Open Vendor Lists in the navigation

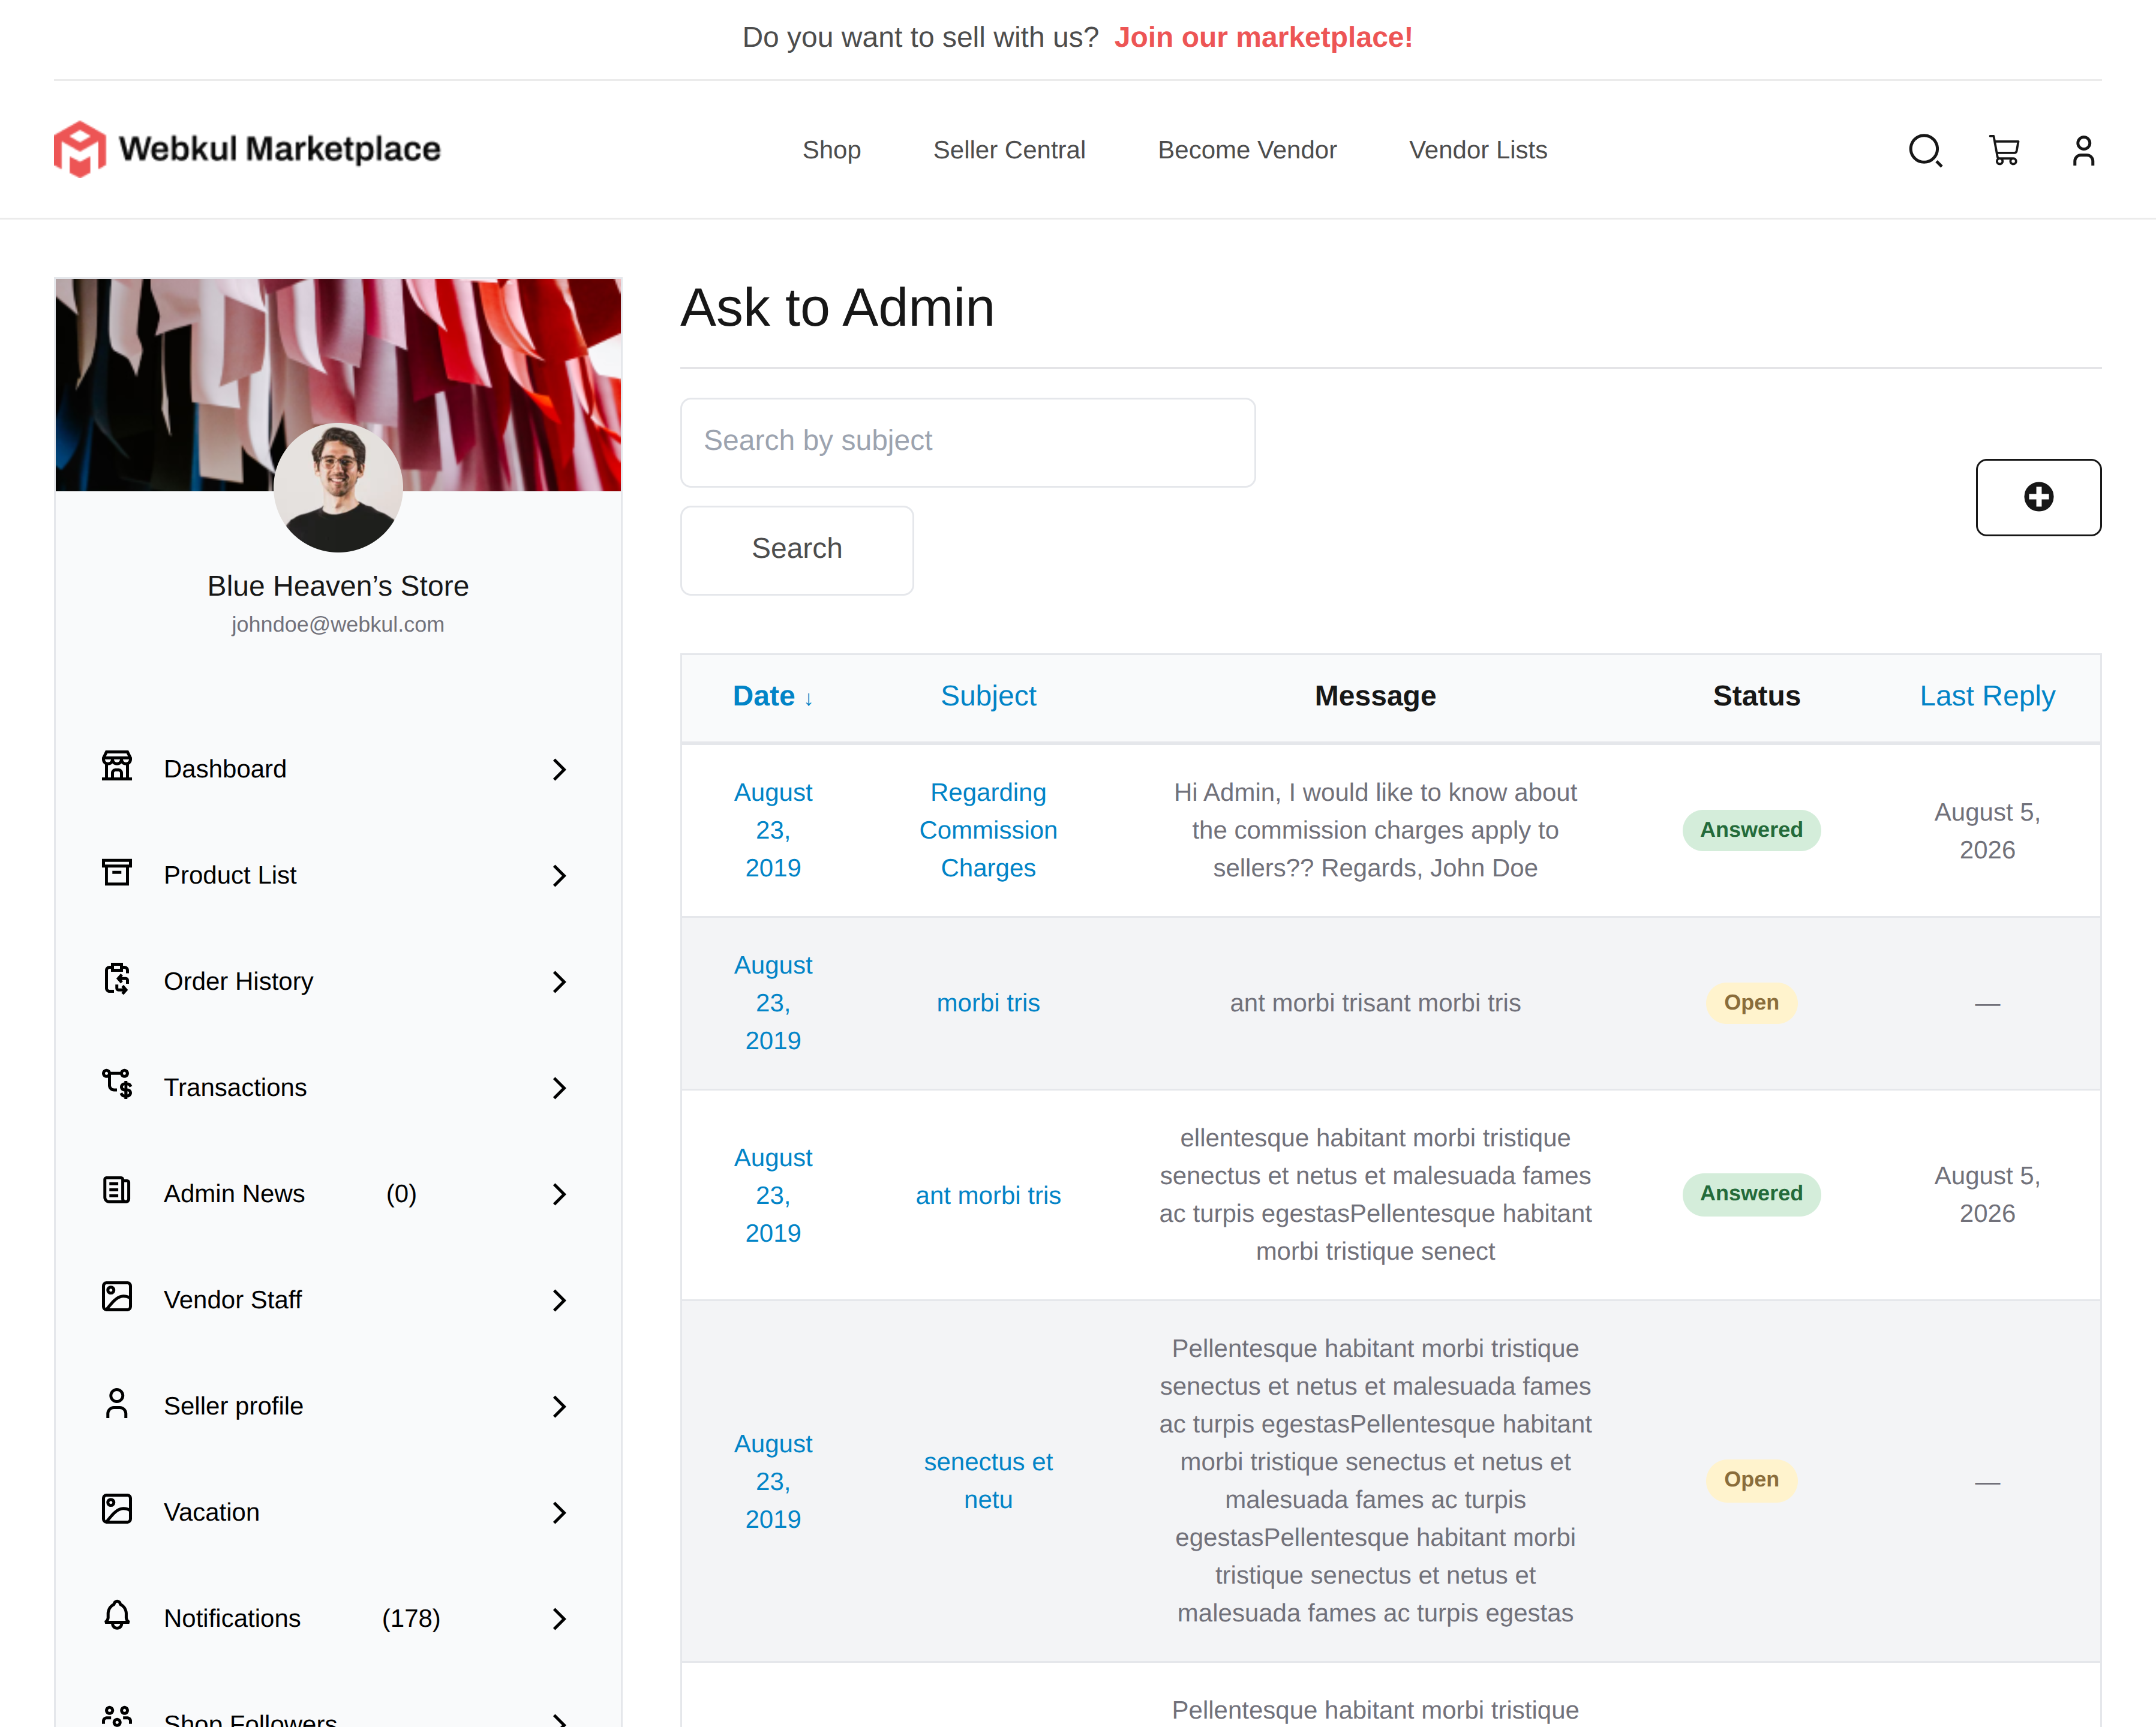(1478, 150)
